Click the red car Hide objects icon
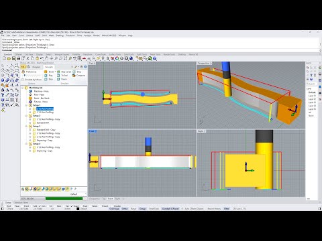The width and height of the screenshot is (322, 241). click(x=84, y=58)
